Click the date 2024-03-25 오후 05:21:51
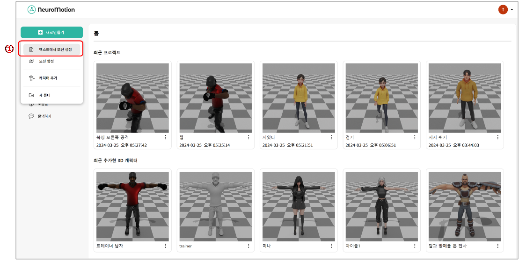 click(x=288, y=145)
